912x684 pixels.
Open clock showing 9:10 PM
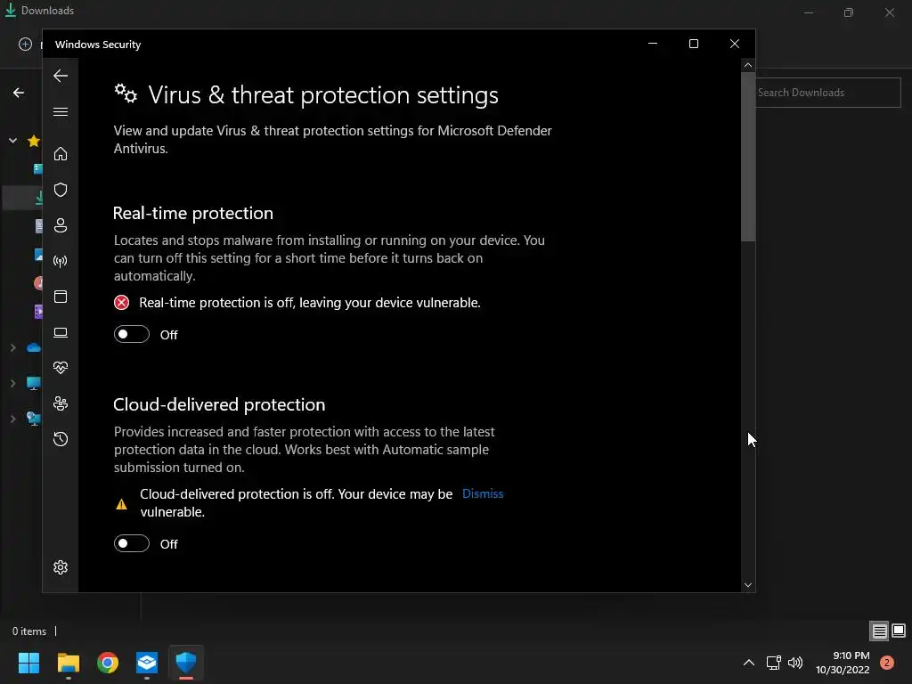click(843, 663)
